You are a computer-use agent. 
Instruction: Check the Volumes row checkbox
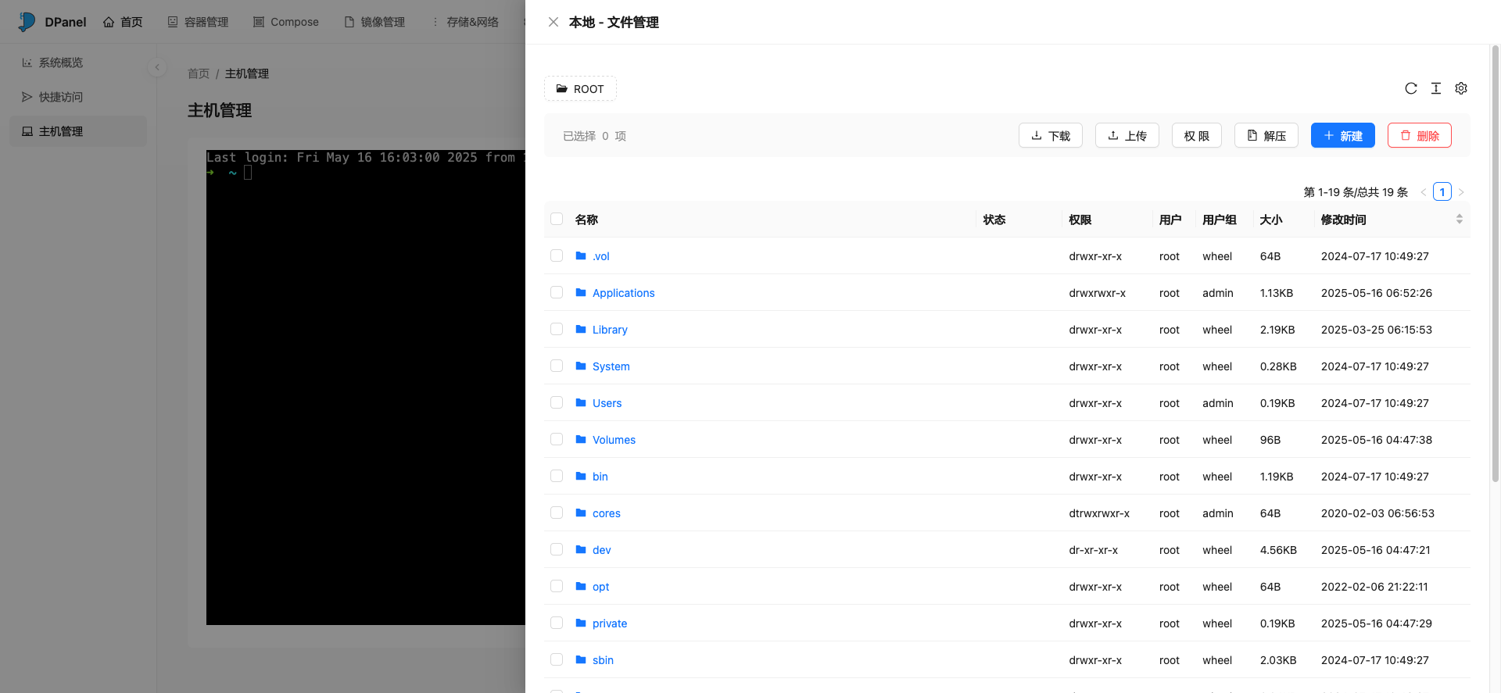[x=557, y=439]
